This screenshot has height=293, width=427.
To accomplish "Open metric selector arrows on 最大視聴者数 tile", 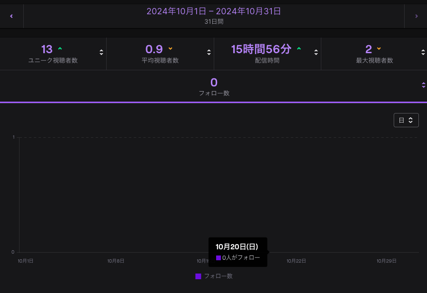I will [423, 52].
